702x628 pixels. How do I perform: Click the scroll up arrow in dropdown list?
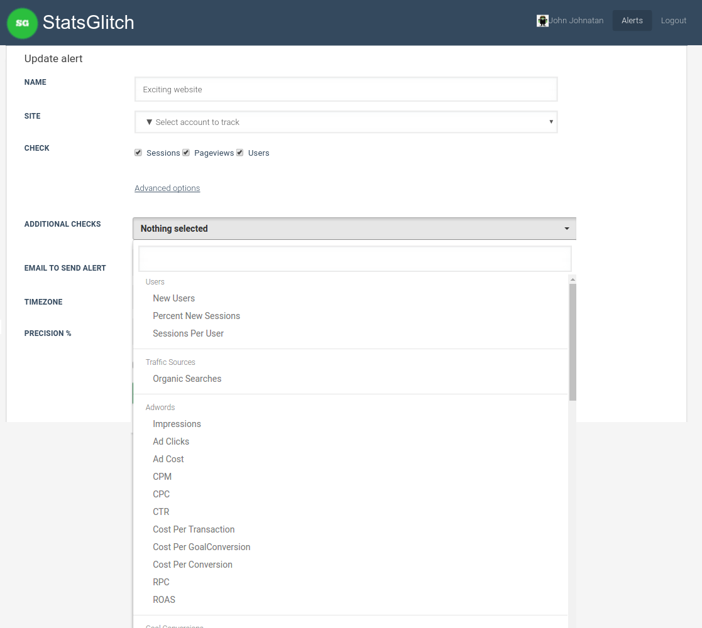[573, 279]
